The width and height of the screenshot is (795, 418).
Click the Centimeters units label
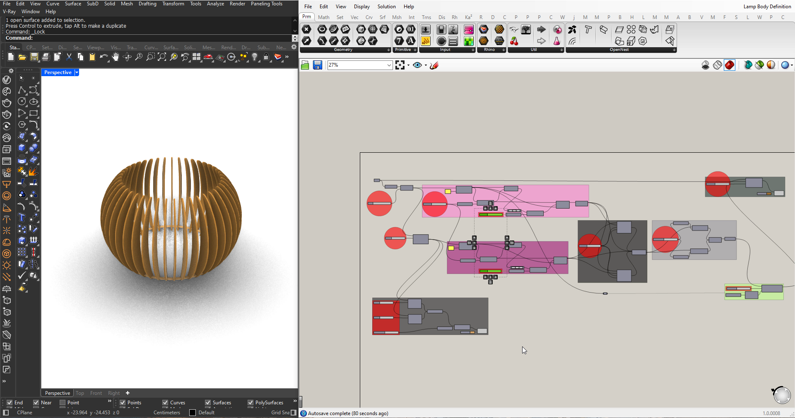click(x=167, y=413)
